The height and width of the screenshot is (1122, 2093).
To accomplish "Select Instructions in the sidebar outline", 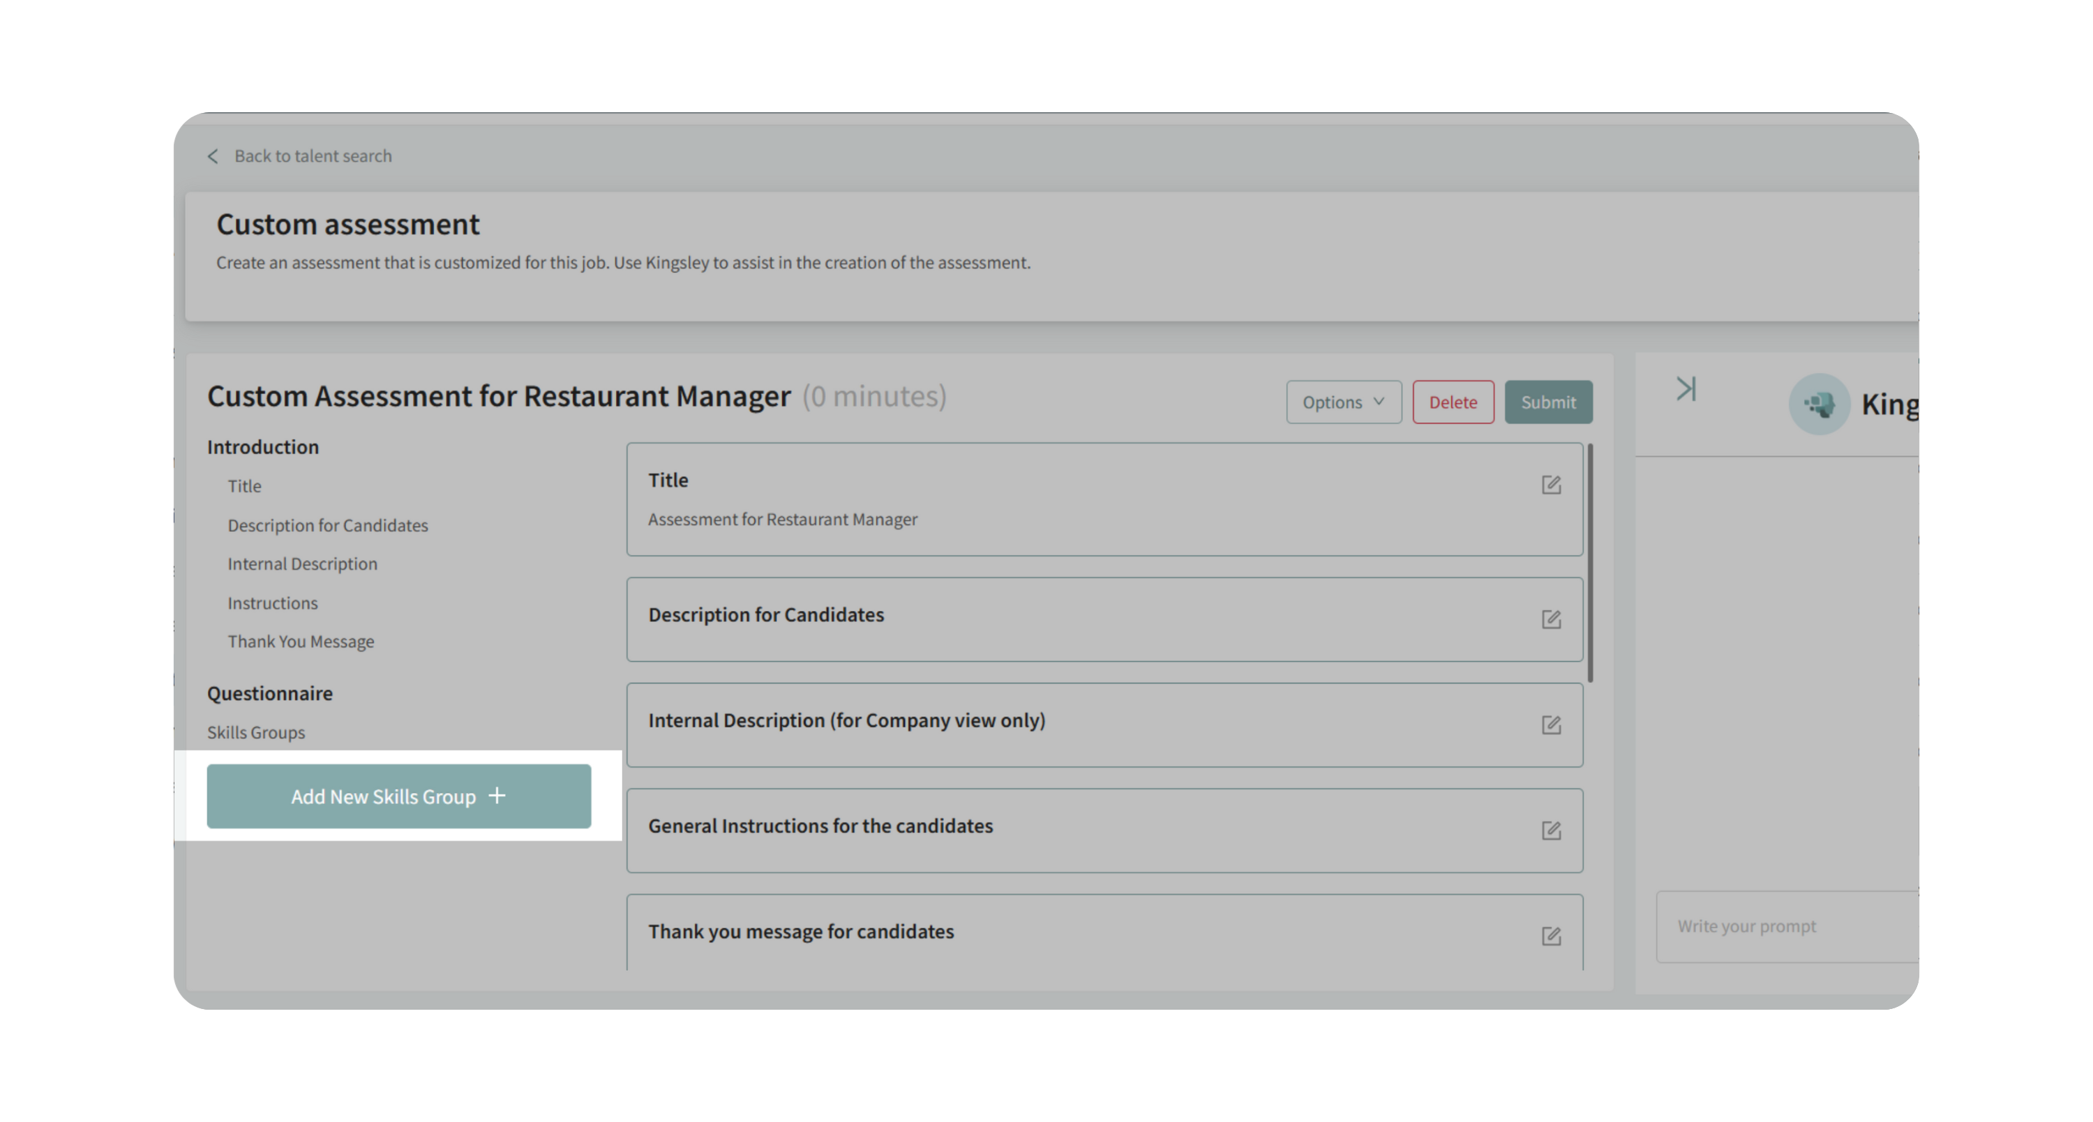I will 272,603.
